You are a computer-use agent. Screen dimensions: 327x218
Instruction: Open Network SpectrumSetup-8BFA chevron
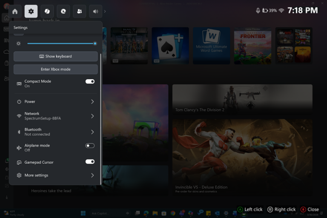[x=92, y=116]
